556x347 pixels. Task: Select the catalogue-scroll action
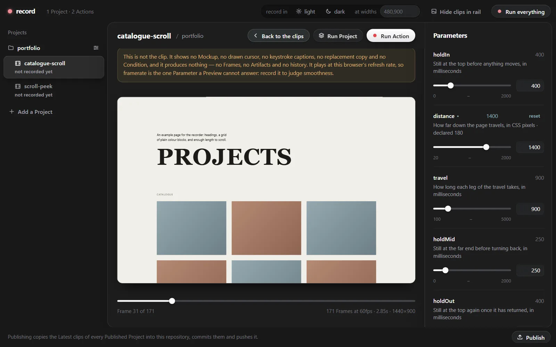[x=54, y=67]
